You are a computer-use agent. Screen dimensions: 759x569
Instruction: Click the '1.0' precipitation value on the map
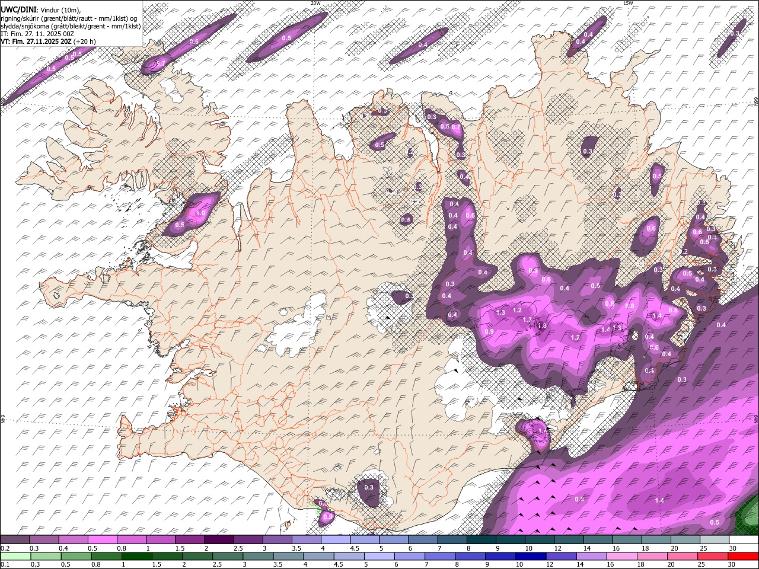[x=200, y=213]
